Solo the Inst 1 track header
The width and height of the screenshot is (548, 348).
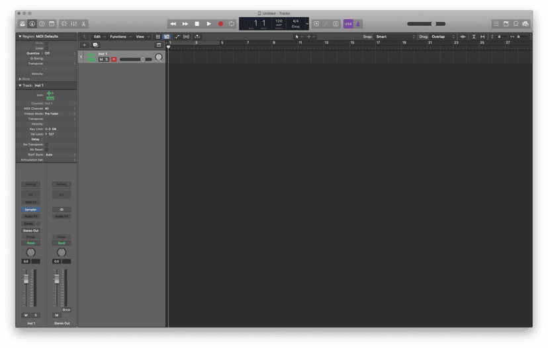click(x=107, y=60)
